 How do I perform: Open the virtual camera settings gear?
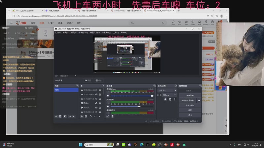coord(199,100)
